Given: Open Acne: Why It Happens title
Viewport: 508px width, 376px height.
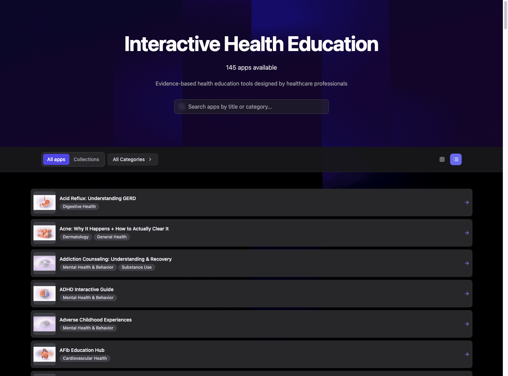Looking at the screenshot, I should [x=114, y=229].
